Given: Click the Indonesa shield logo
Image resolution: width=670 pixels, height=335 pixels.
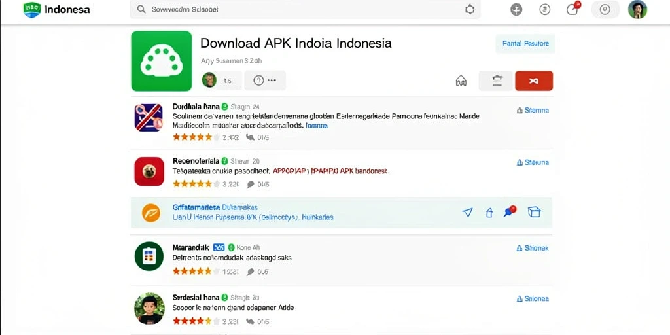Looking at the screenshot, I should 32,9.
